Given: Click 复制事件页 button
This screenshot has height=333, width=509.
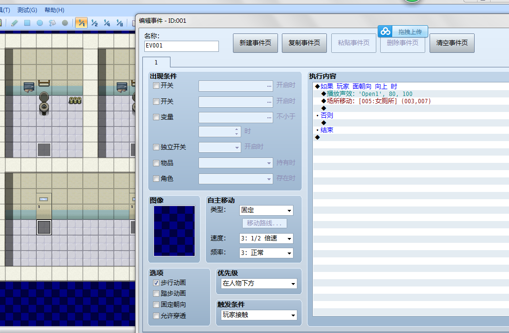Looking at the screenshot, I should pyautogui.click(x=305, y=43).
